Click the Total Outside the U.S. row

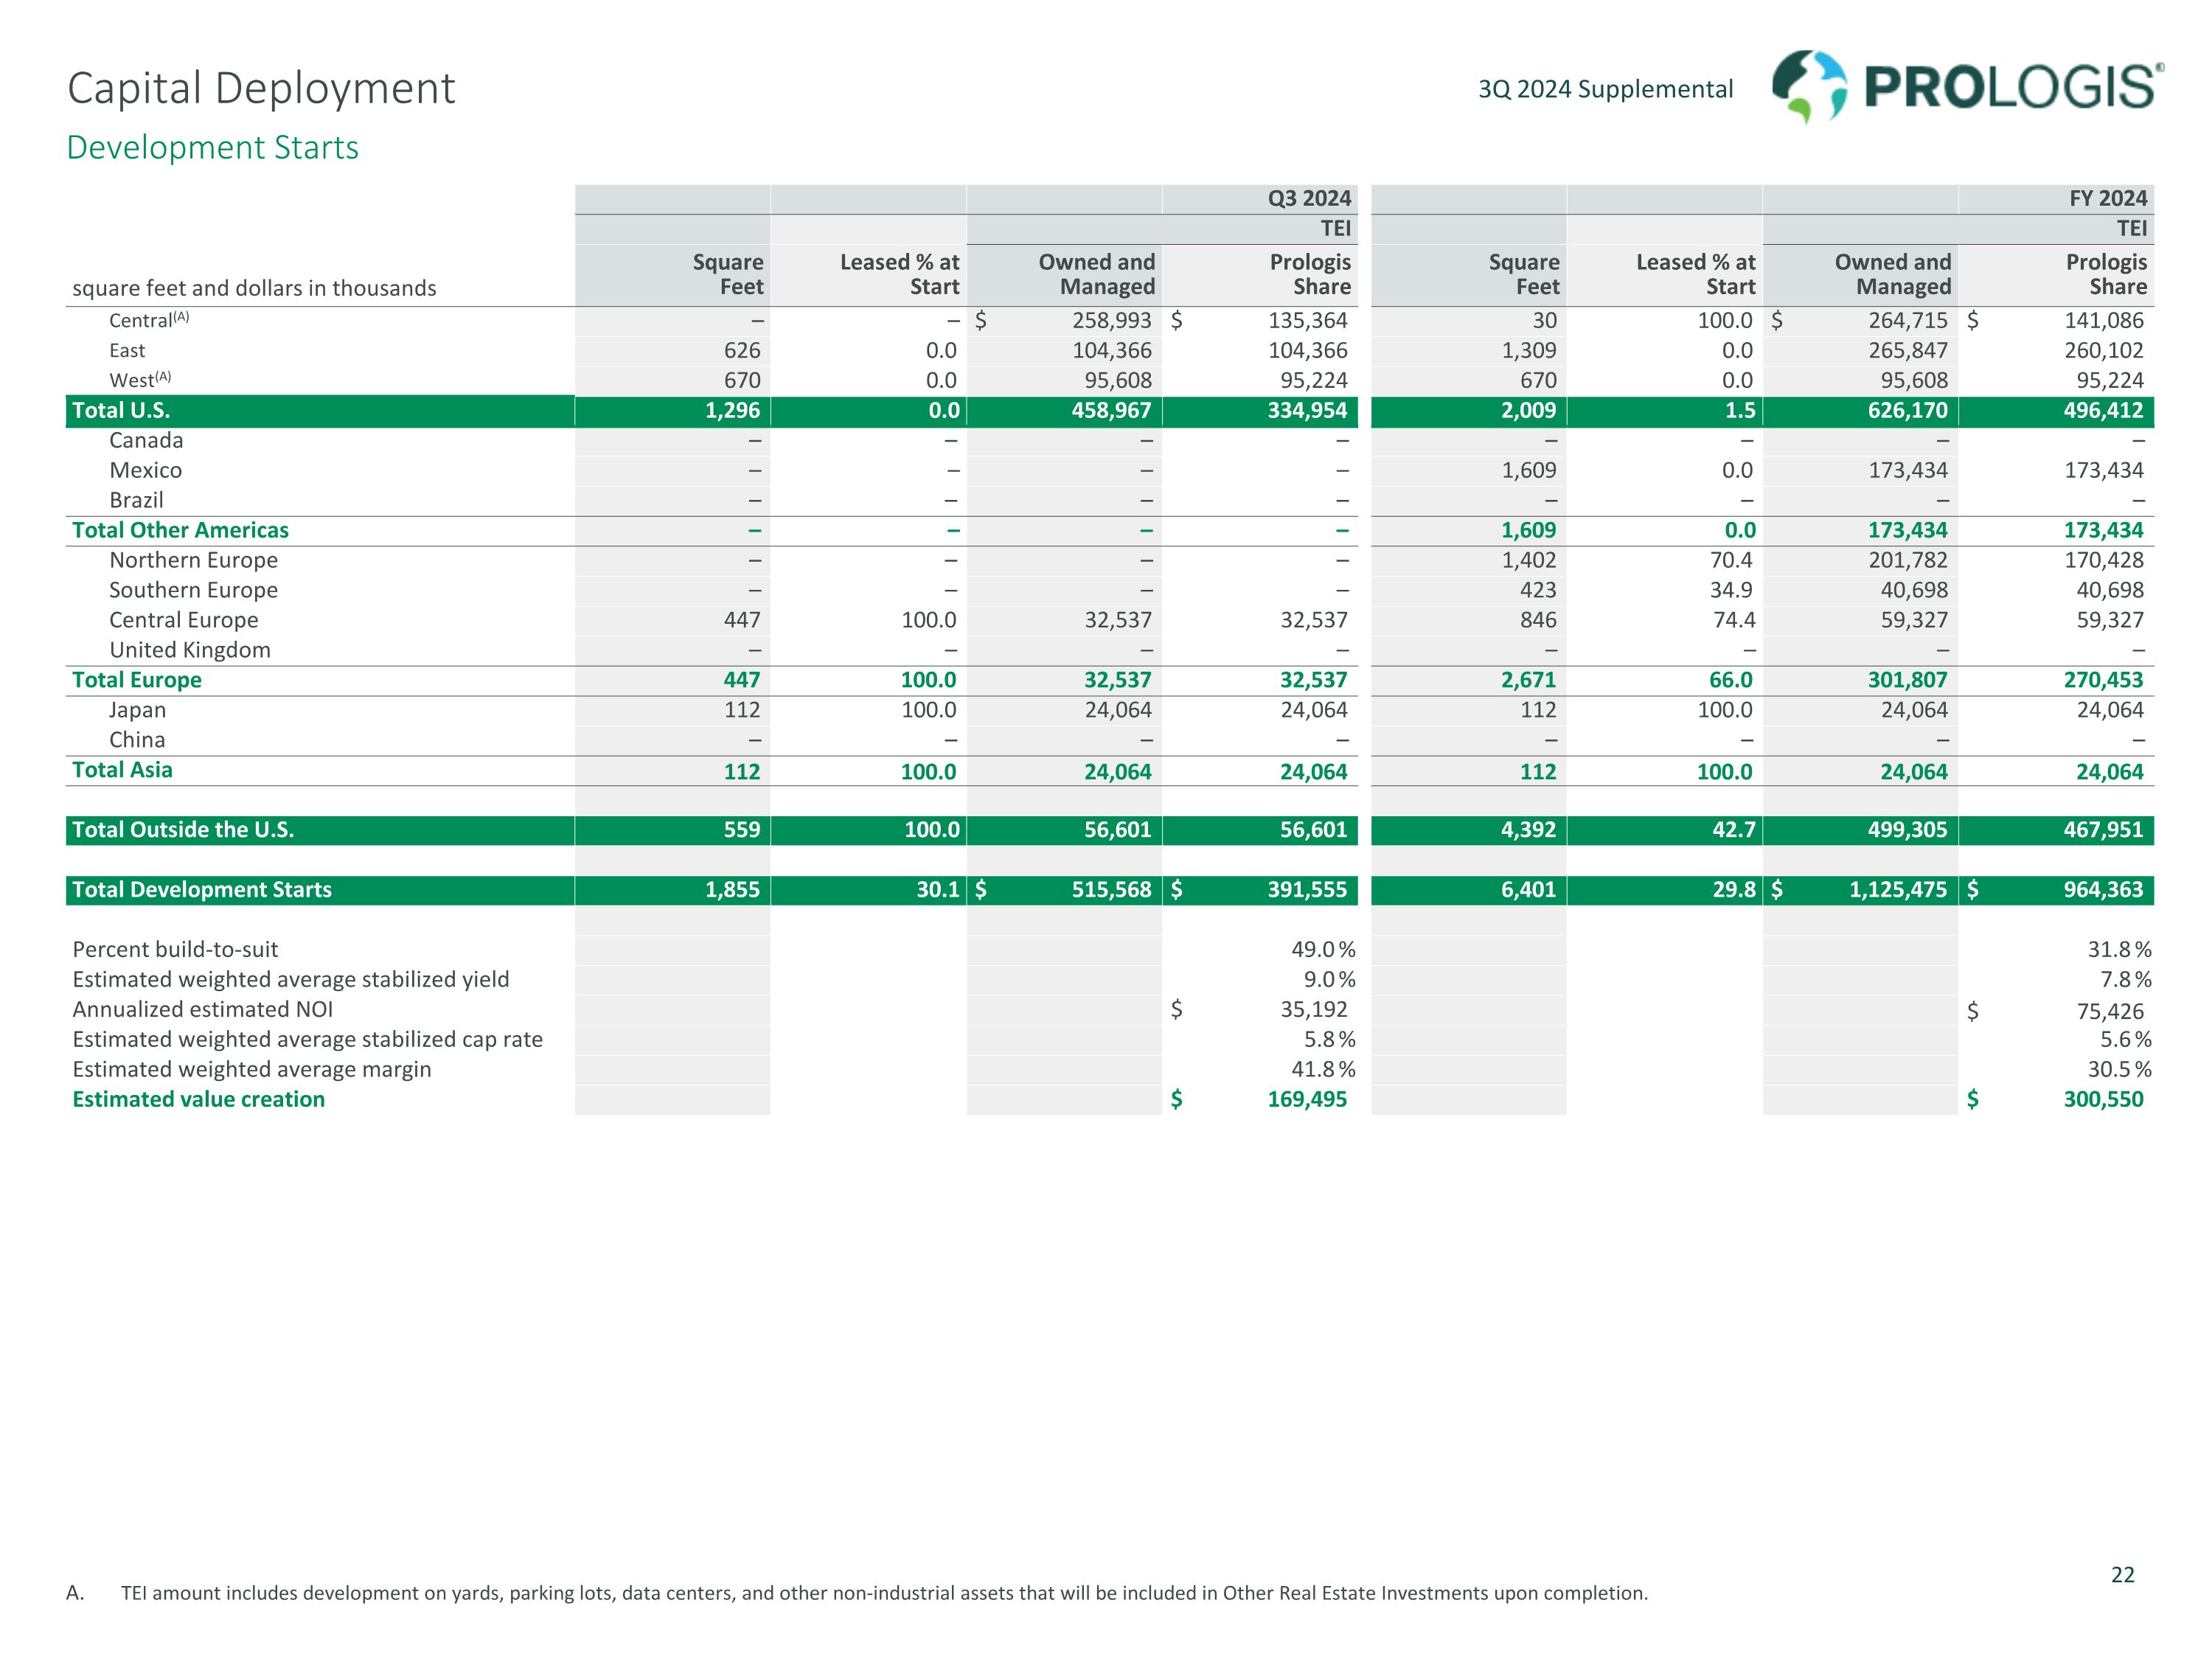(x=183, y=830)
